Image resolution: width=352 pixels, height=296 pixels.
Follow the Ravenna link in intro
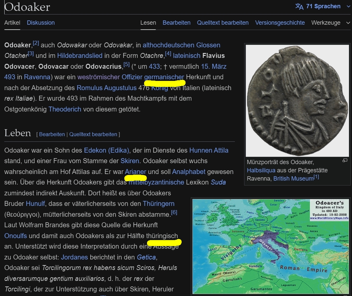click(37, 77)
